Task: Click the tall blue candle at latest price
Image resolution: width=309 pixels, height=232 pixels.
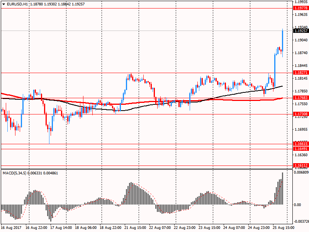Action: point(283,41)
